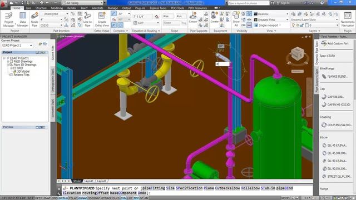Toggle ORTHO mode in status bar
356x200 pixels.
point(63,198)
